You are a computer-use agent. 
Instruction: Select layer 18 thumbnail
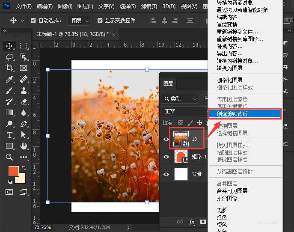(181, 139)
